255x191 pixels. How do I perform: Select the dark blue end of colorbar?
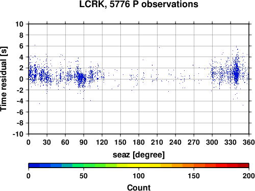click(34, 166)
